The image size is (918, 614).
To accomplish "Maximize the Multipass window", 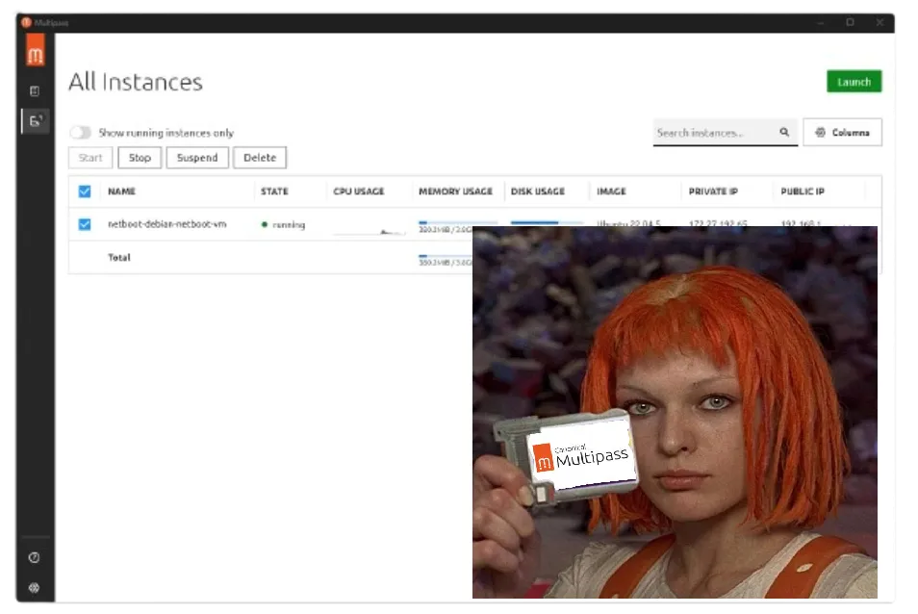I will coord(850,22).
